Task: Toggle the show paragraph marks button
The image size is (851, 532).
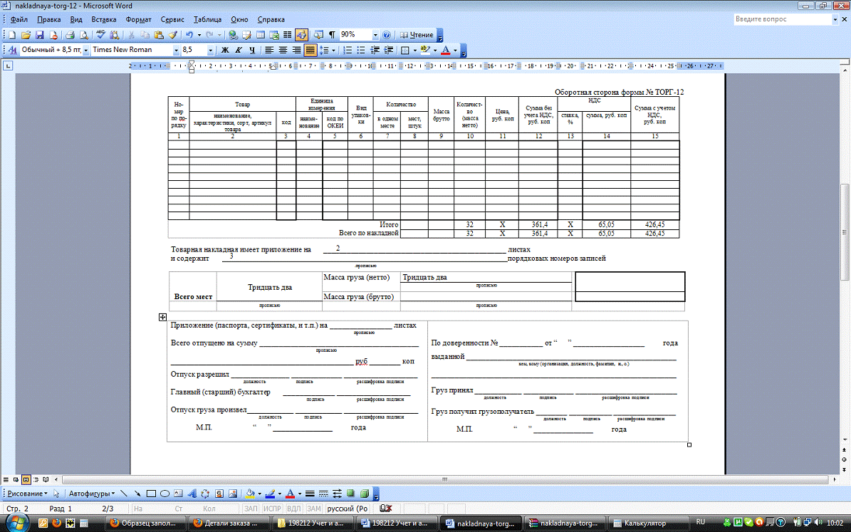Action: pos(332,34)
